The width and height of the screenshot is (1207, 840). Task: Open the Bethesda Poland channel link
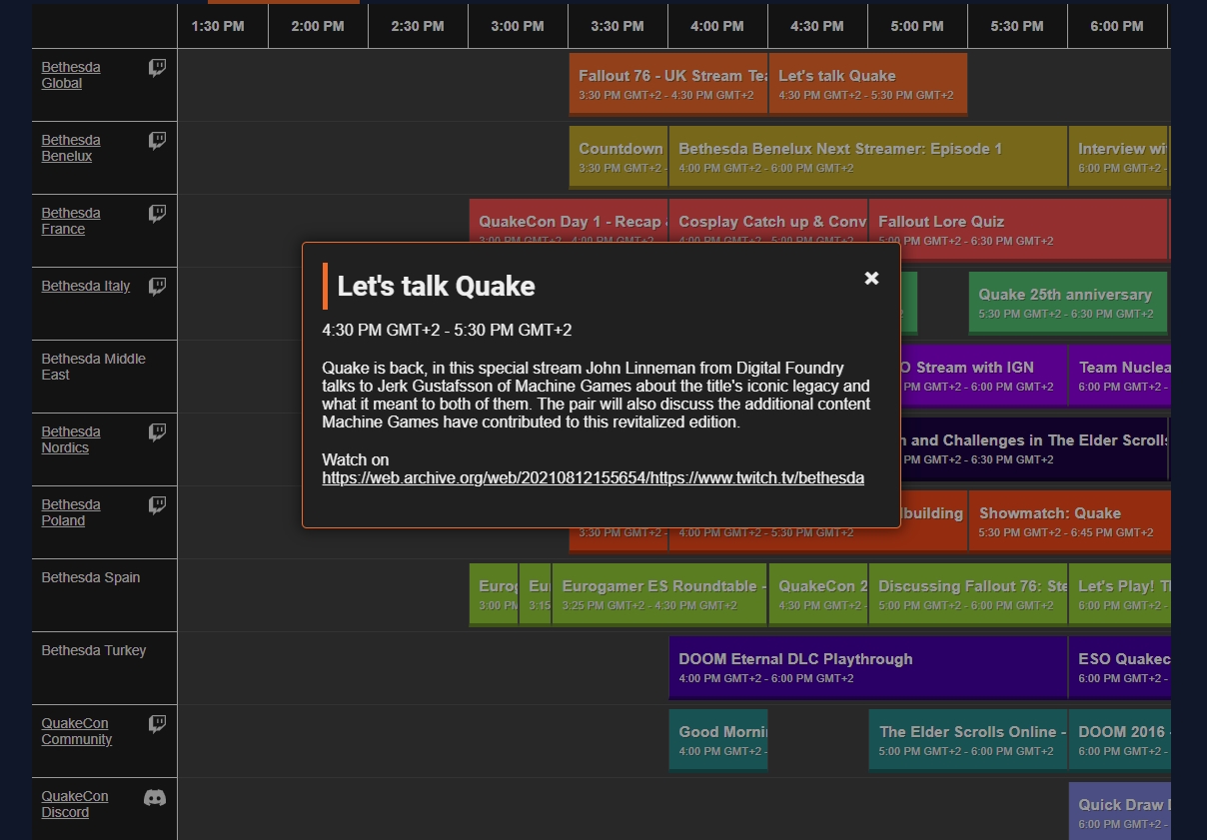click(x=71, y=512)
